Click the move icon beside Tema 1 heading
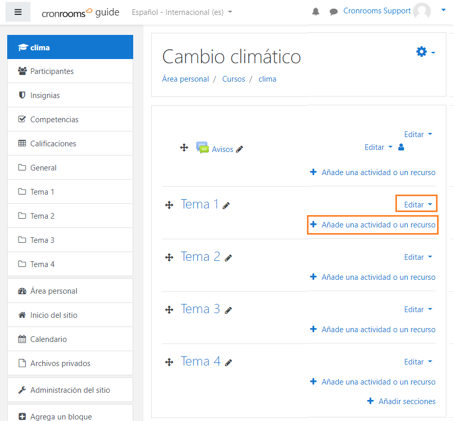Screen dimensions: 453x421 169,205
